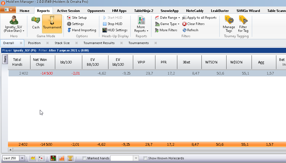The width and height of the screenshot is (286, 163).
Task: Refresh the report
Action: click(x=190, y=30)
